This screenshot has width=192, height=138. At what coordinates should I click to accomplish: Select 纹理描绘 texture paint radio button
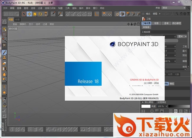(x=155, y=102)
